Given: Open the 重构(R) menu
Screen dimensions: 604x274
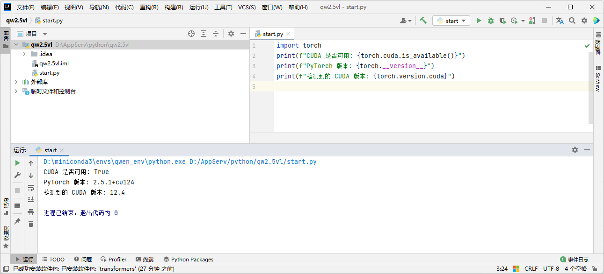Looking at the screenshot, I should 149,7.
